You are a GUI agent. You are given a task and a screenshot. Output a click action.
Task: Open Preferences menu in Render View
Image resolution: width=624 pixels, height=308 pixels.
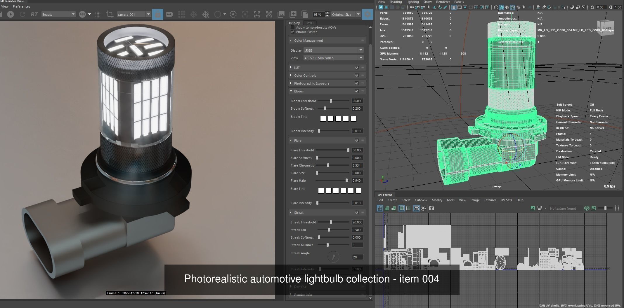[x=21, y=6]
